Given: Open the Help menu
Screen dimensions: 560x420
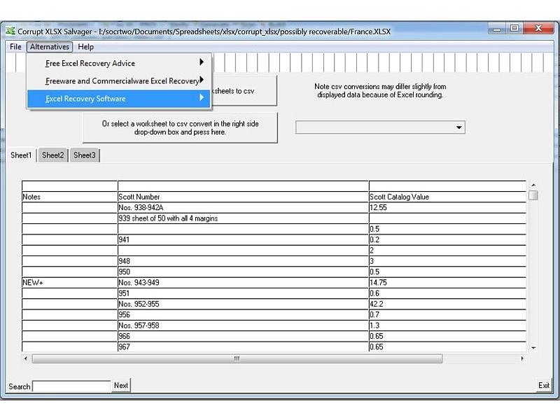Looking at the screenshot, I should pos(86,47).
